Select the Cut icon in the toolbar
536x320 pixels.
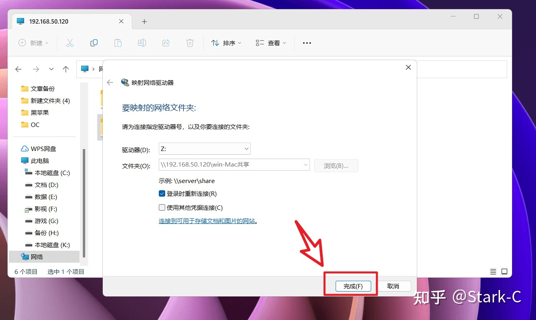click(x=70, y=42)
